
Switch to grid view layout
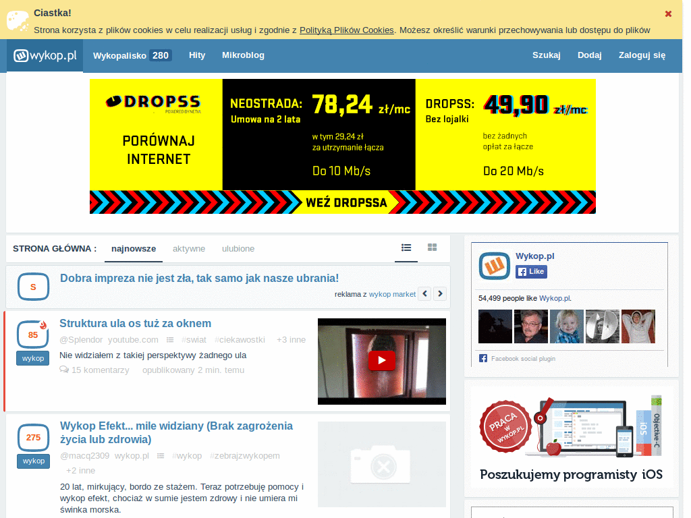433,248
